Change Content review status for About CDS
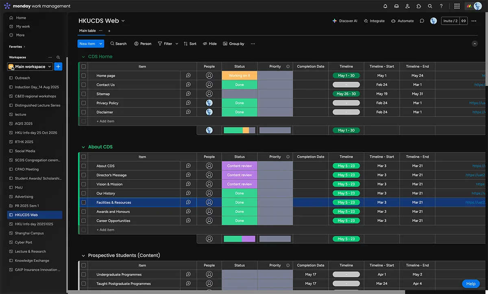488x294 pixels. 240,166
